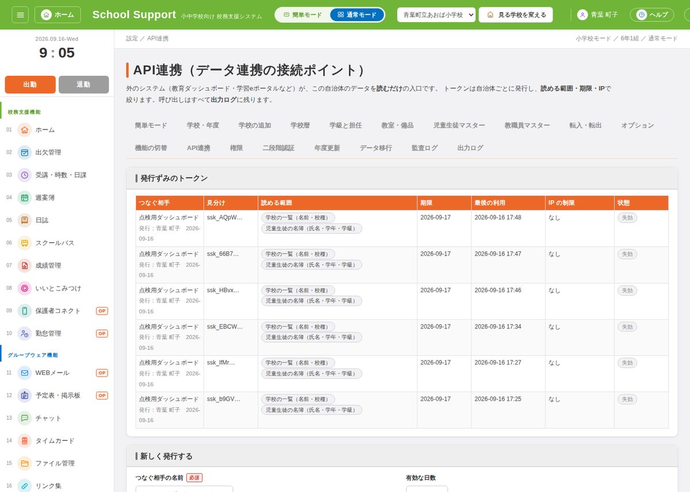690x492 pixels.
Task: Click the 退勤 button
Action: point(83,84)
